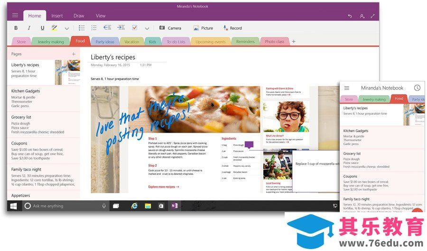Open Grocery list page in phone view
Image resolution: width=427 pixels, height=251 pixels.
pyautogui.click(x=382, y=160)
